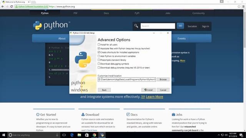Select the PyPI top navigation tab
Image resolution: width=246 pixels, height=138 pixels.
[x=137, y=13]
